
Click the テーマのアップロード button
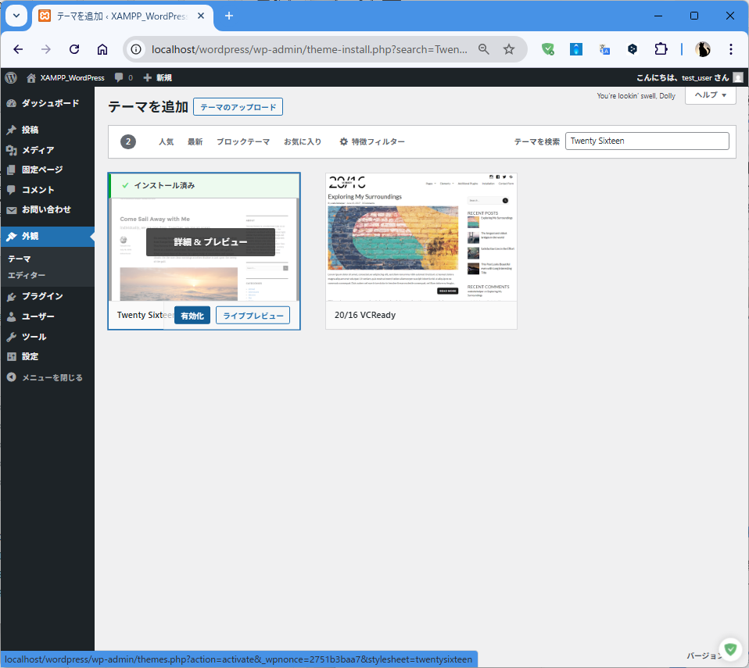238,107
